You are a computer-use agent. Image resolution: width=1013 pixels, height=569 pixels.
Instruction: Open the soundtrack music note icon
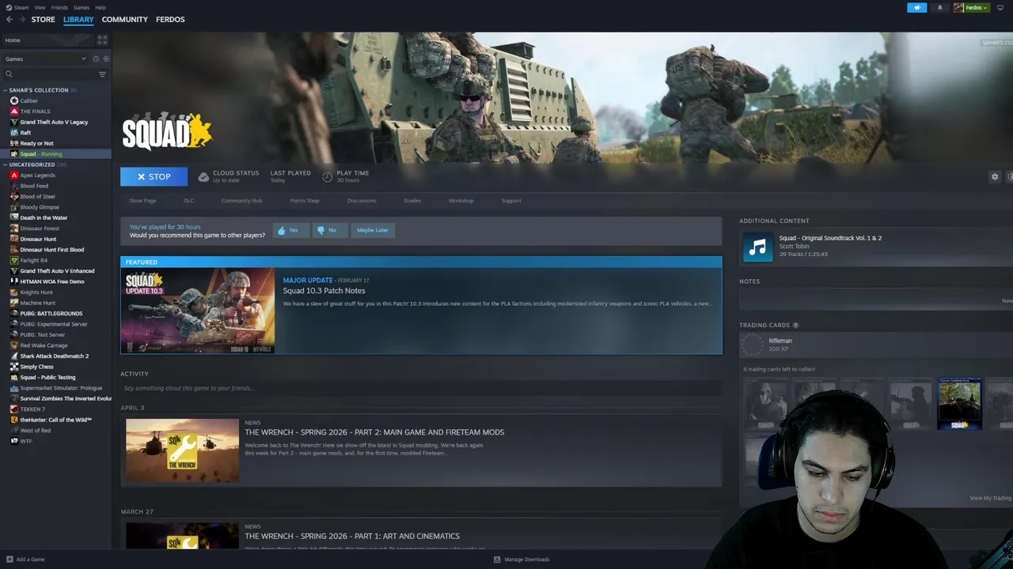pyautogui.click(x=758, y=247)
